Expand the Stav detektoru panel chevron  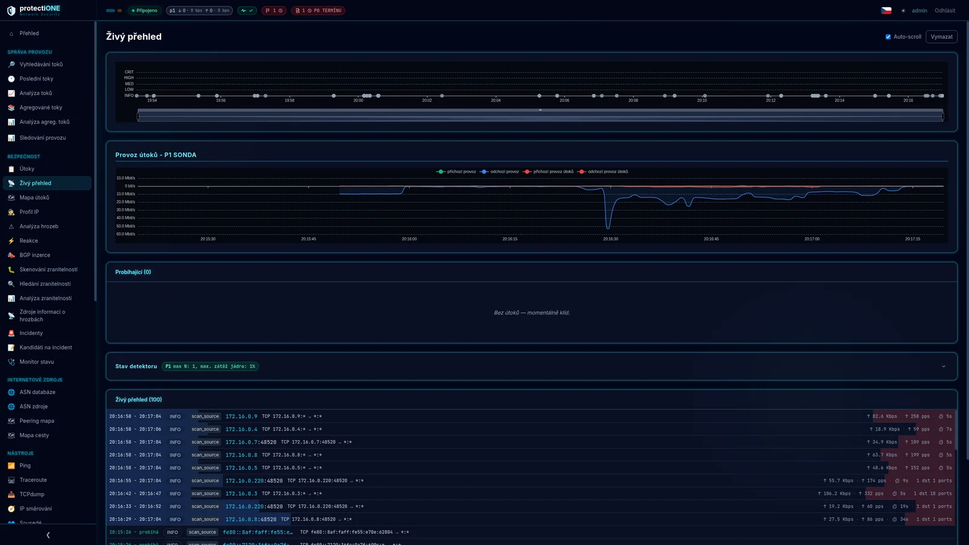pos(943,366)
